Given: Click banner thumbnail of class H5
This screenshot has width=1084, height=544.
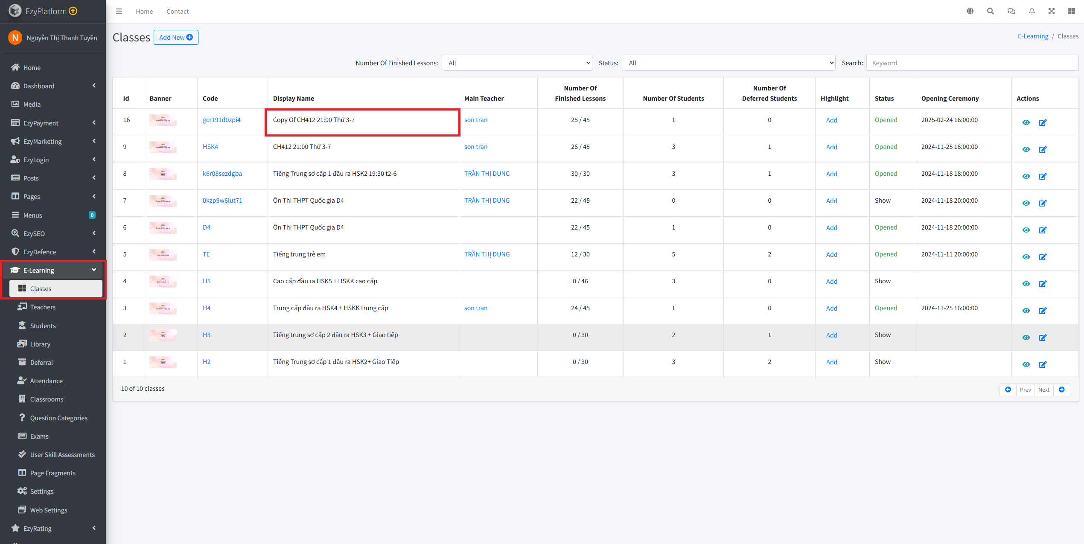Looking at the screenshot, I should coord(163,282).
